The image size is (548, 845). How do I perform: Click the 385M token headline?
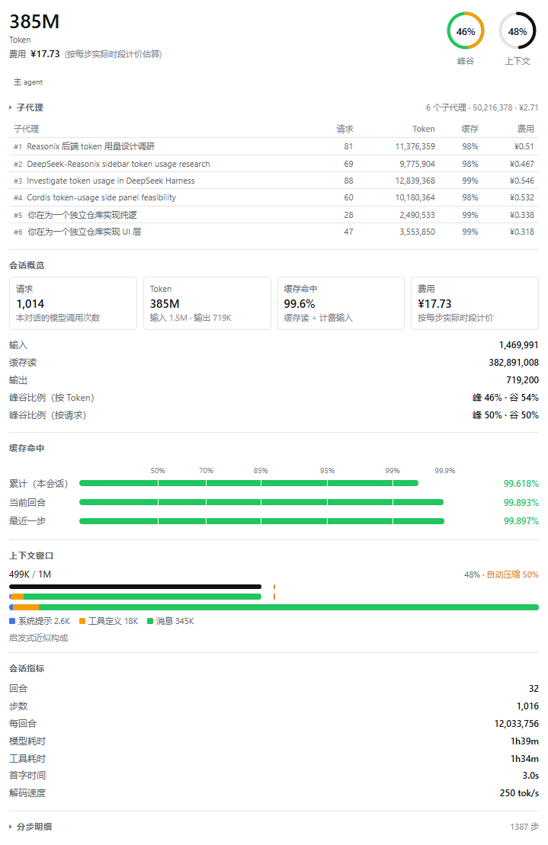(34, 21)
